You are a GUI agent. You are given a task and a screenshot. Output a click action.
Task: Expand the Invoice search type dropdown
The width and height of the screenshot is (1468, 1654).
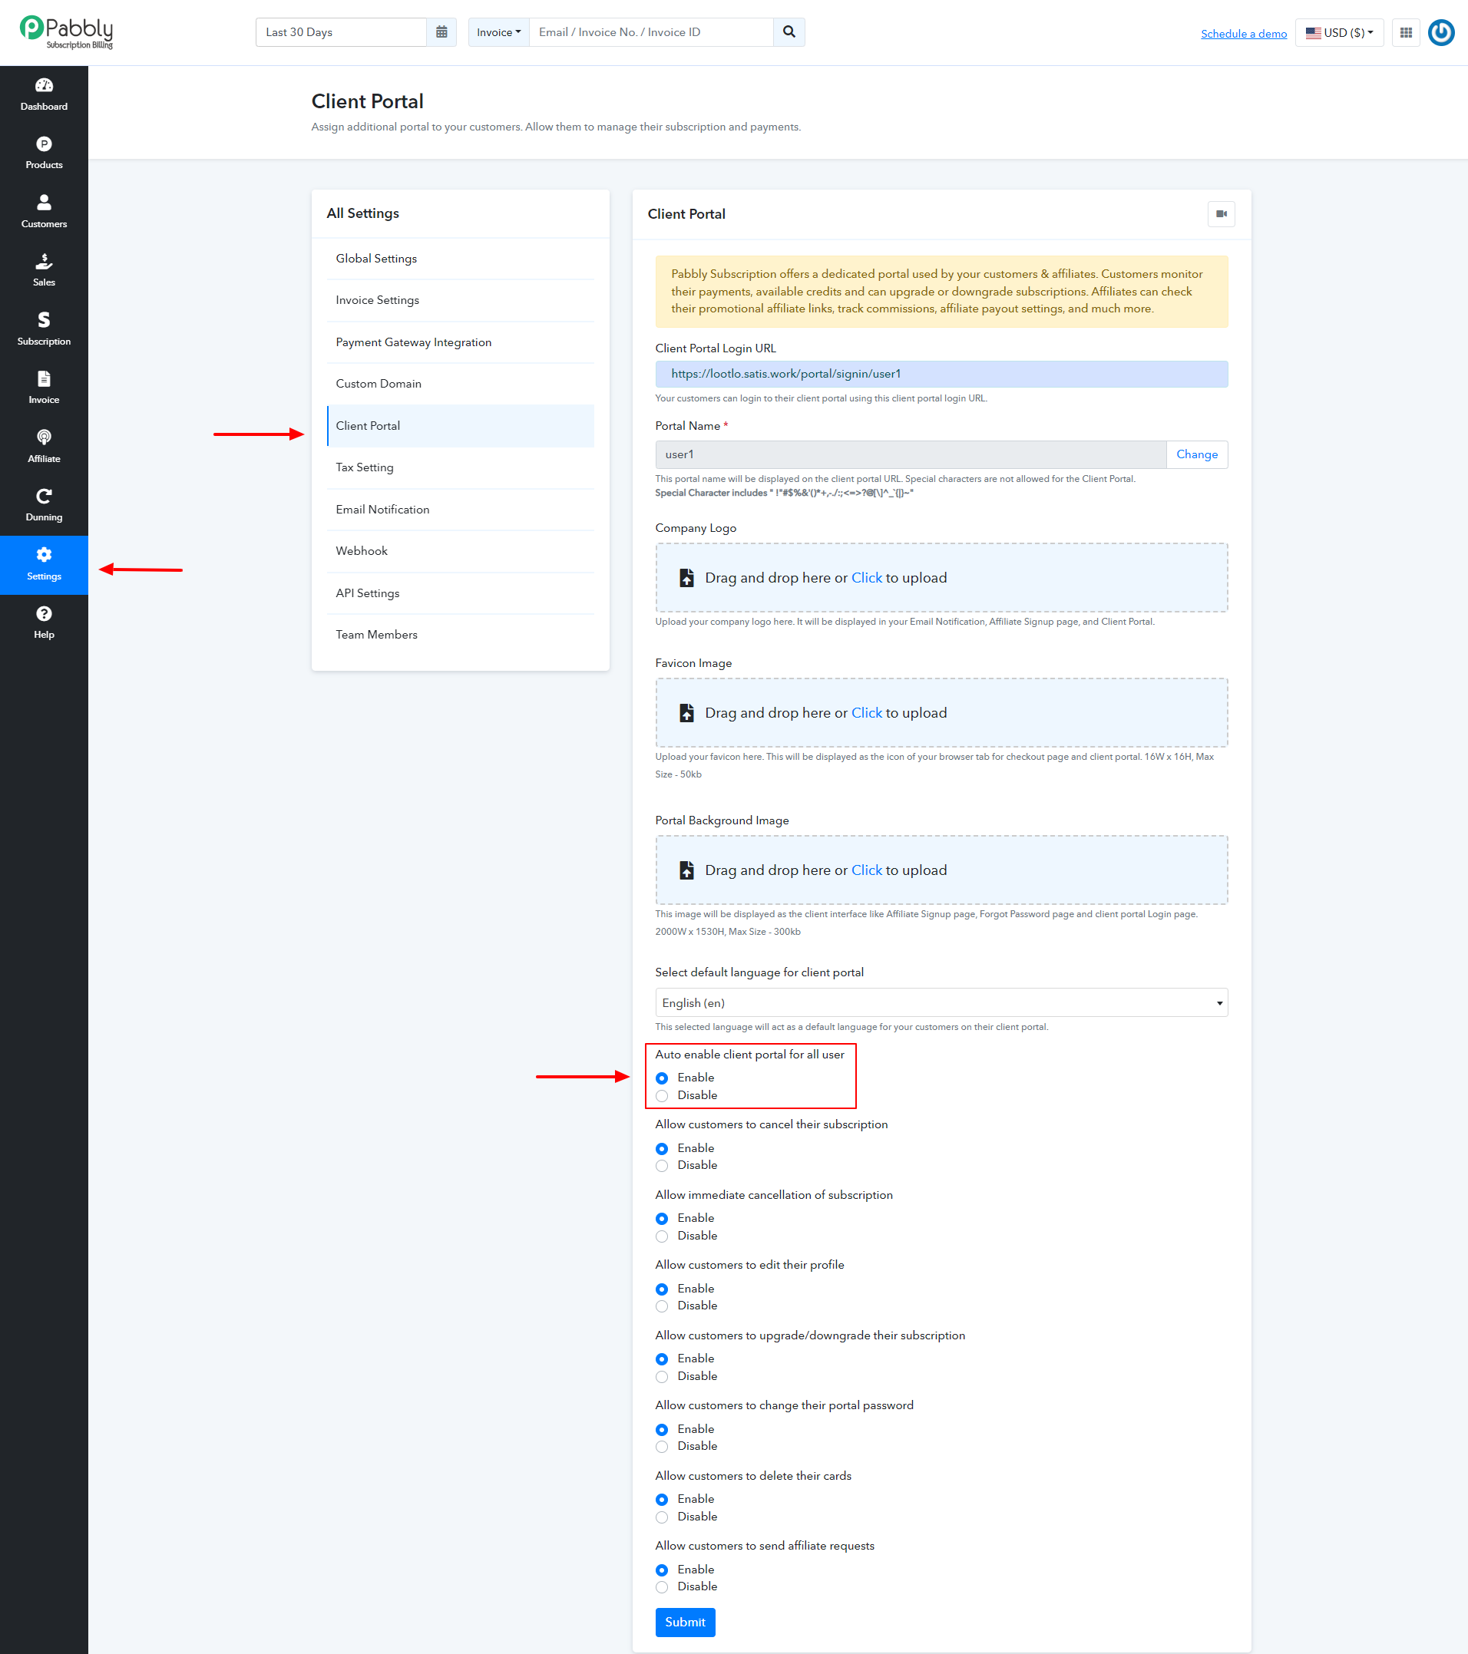tap(498, 32)
